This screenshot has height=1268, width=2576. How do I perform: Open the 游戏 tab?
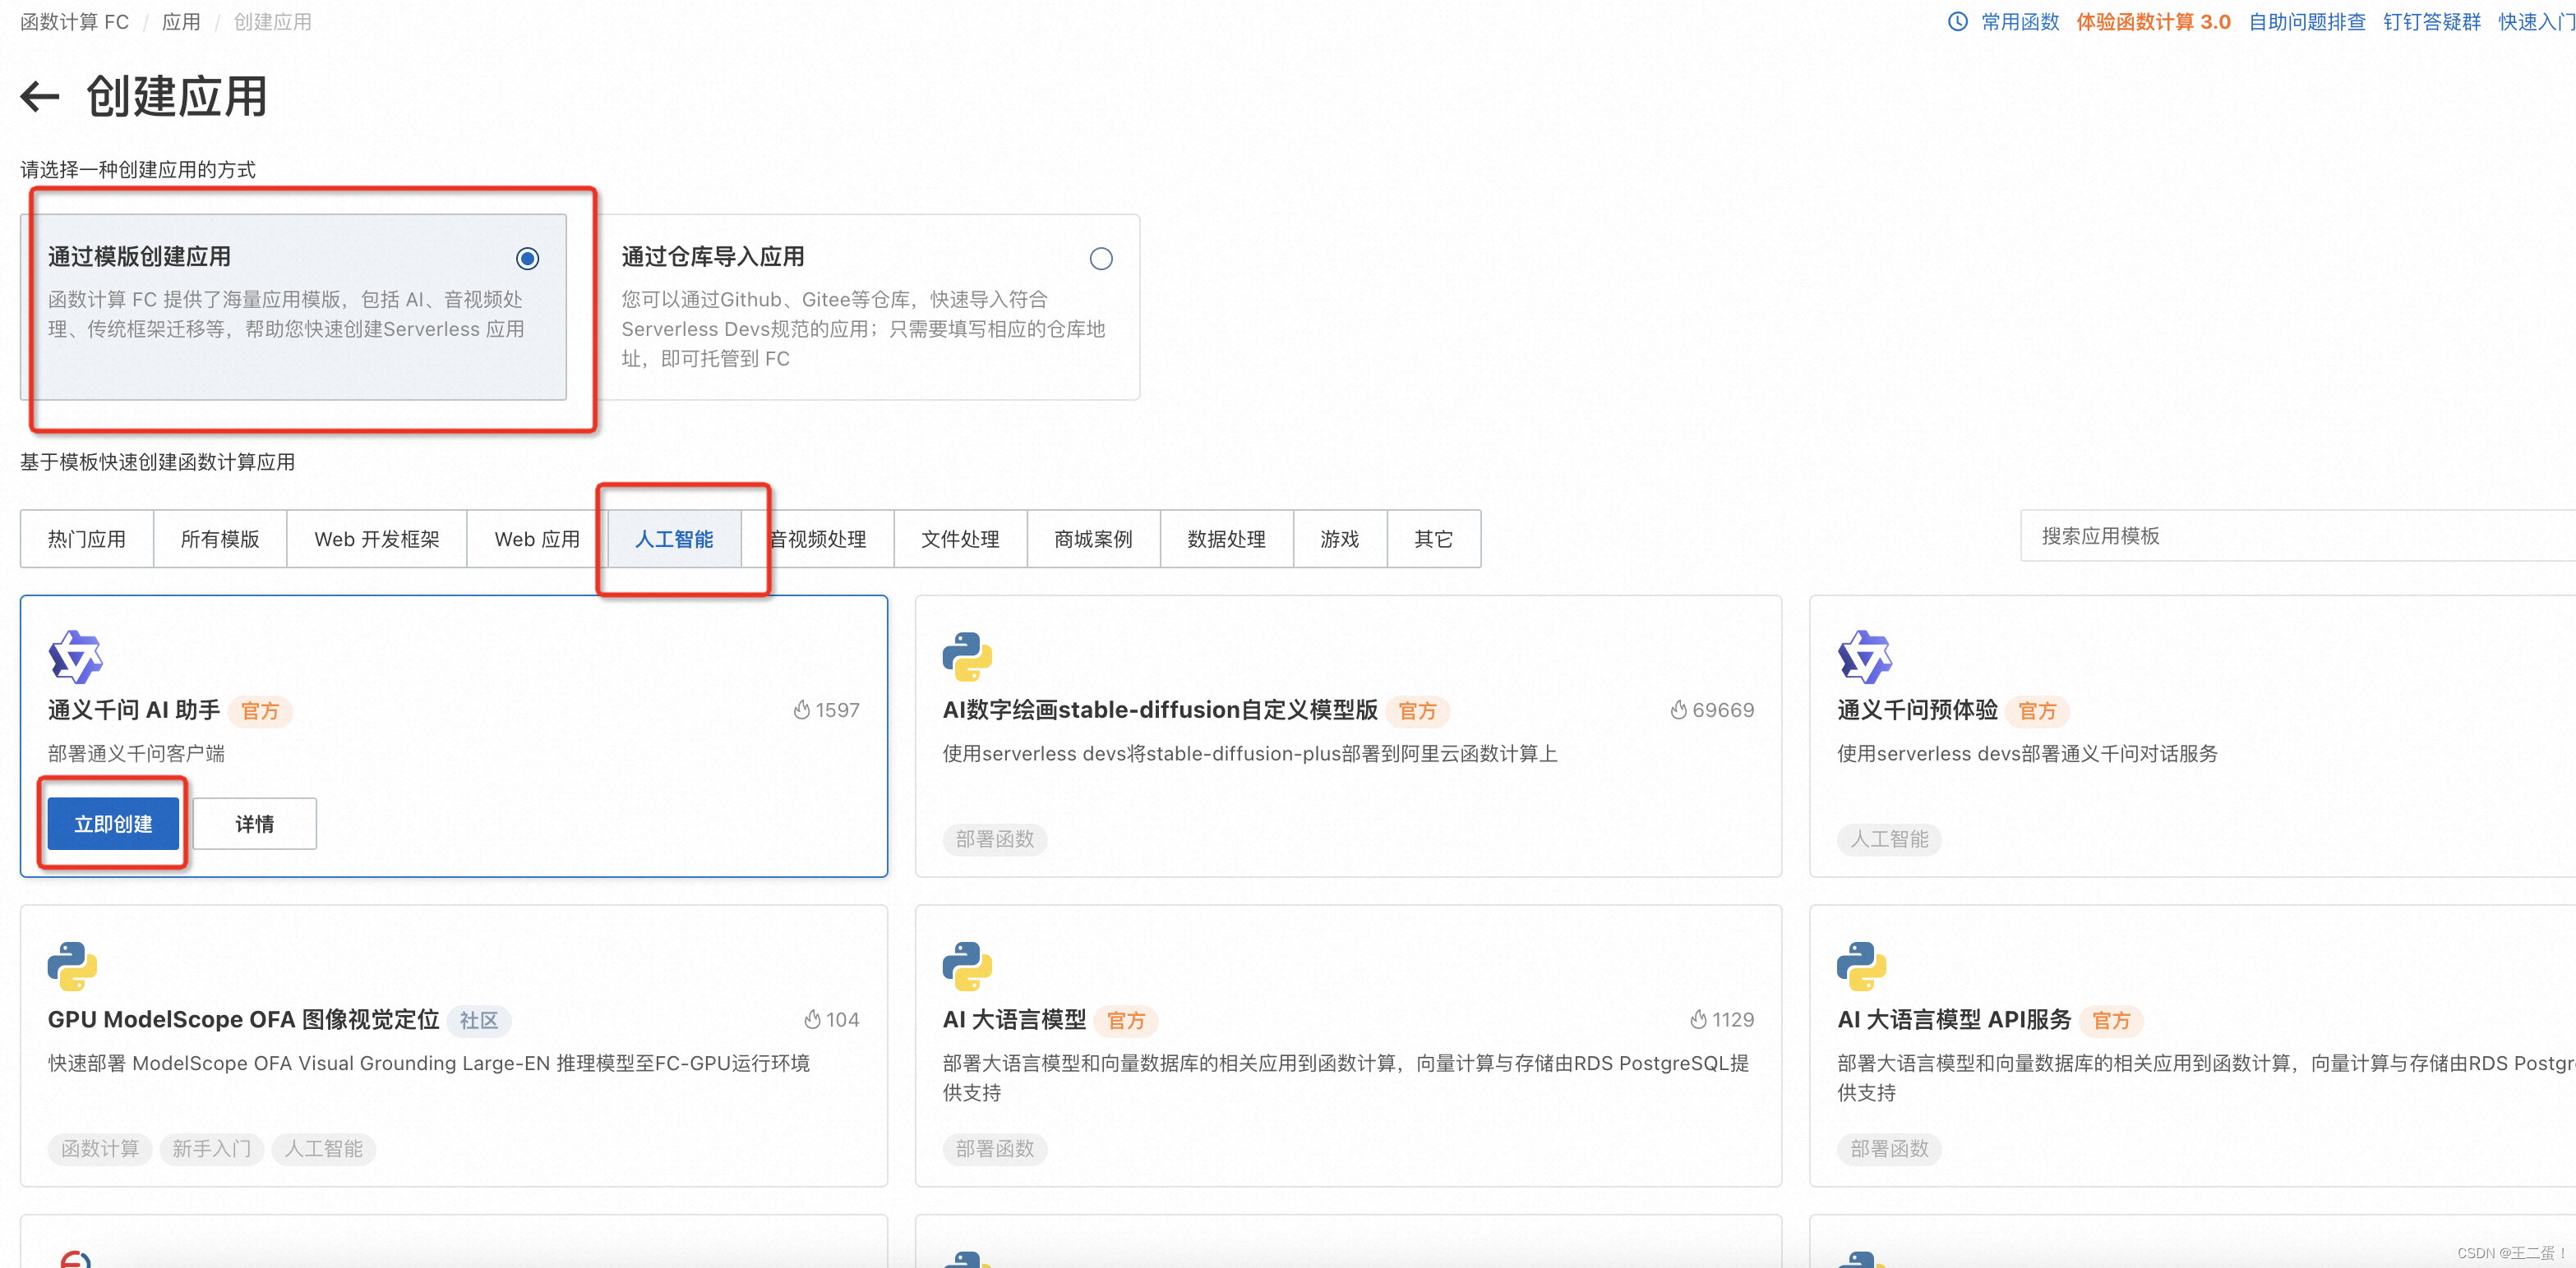coord(1340,539)
